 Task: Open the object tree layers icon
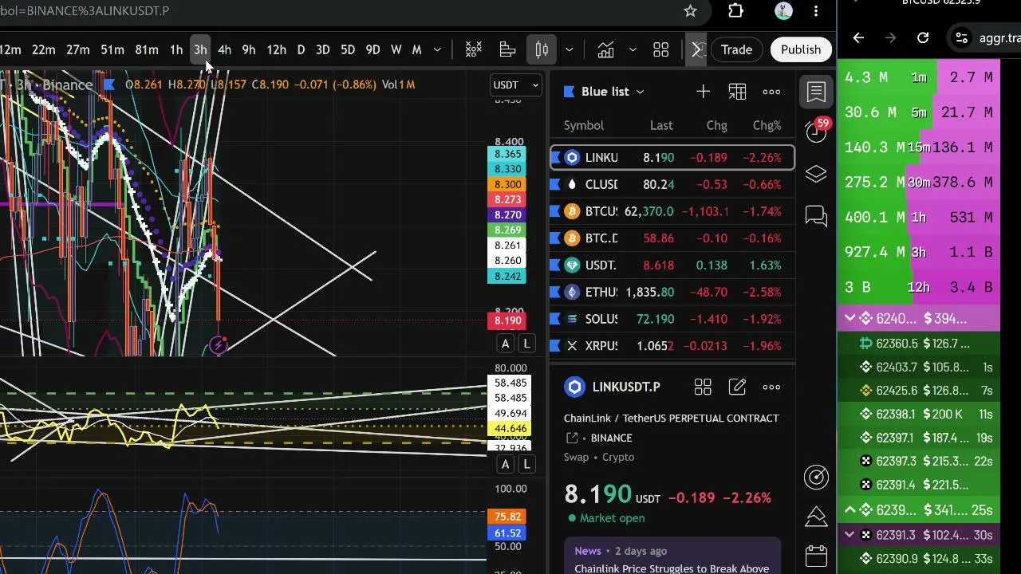pyautogui.click(x=816, y=174)
